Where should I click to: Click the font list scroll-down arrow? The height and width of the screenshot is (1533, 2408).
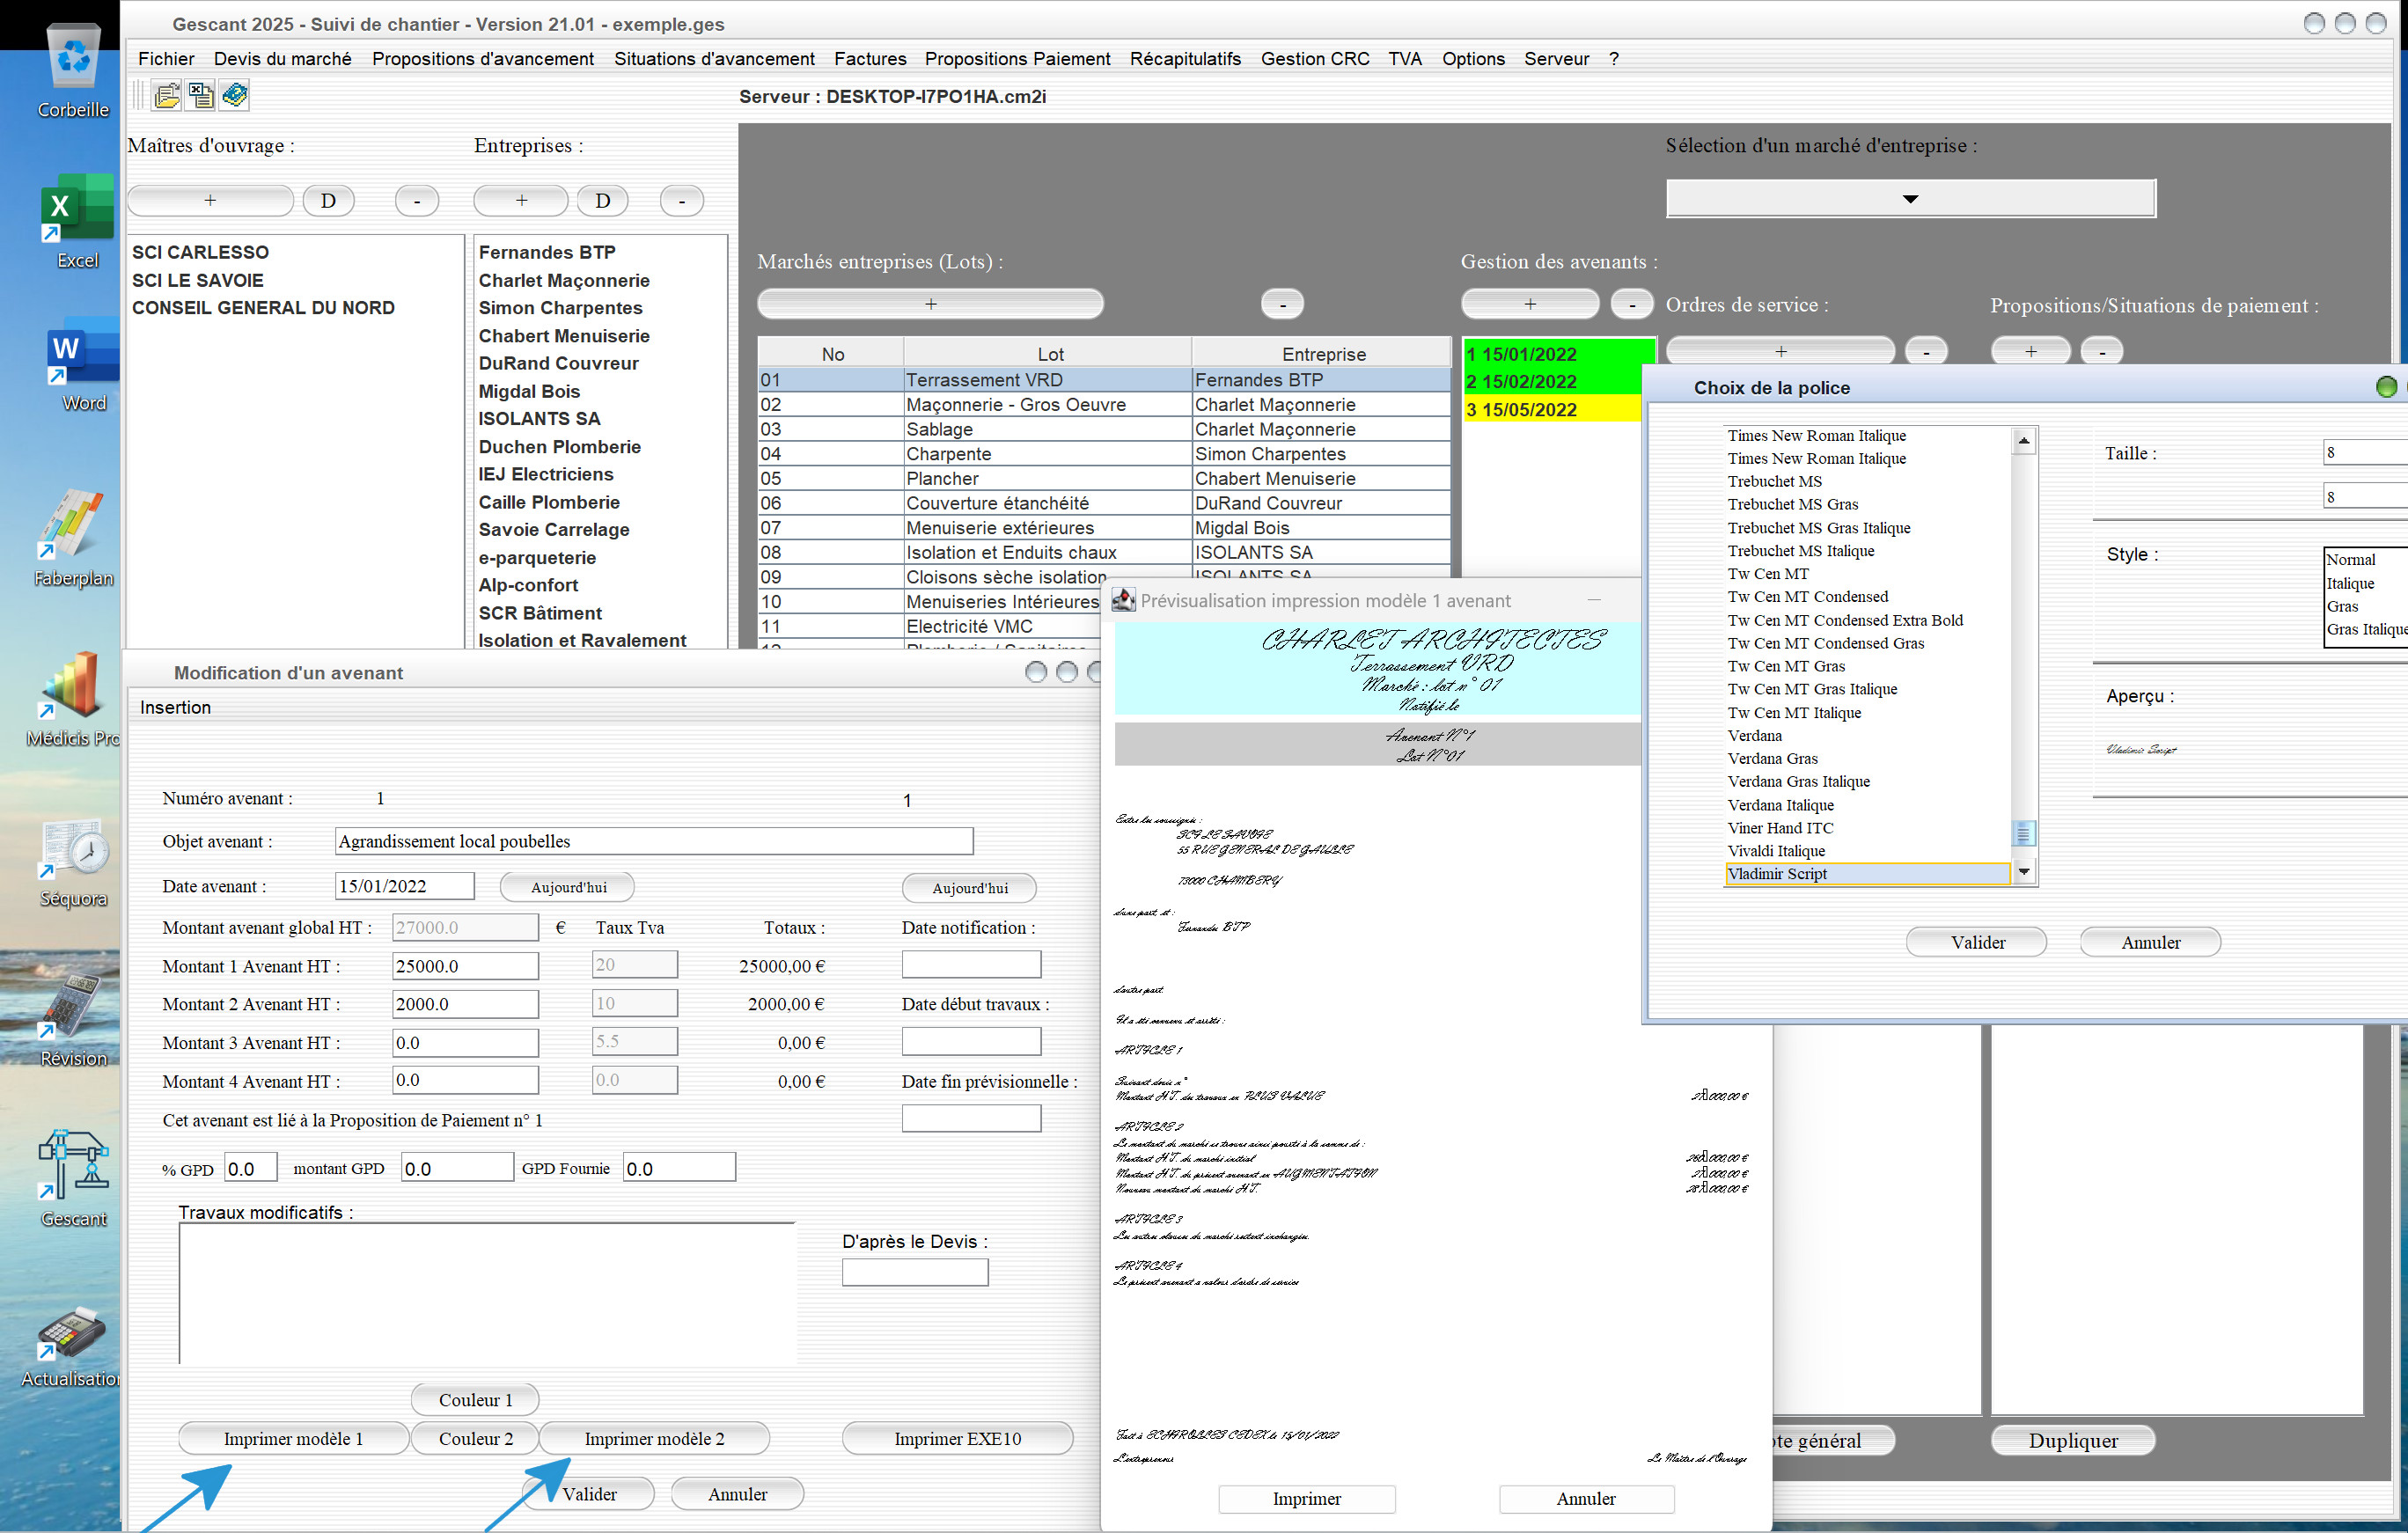[2023, 872]
